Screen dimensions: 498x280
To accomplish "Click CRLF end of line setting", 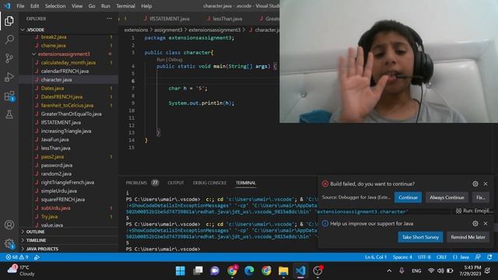I will pyautogui.click(x=442, y=257).
